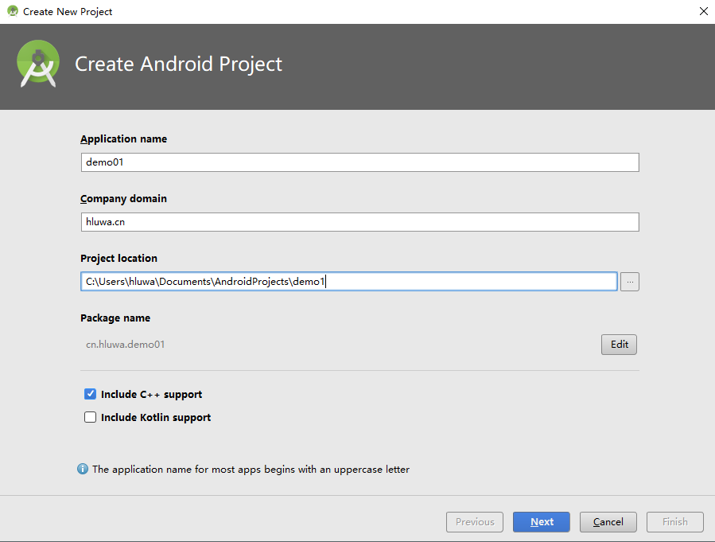Open project location browse (...) button
This screenshot has height=542, width=715.
point(629,282)
